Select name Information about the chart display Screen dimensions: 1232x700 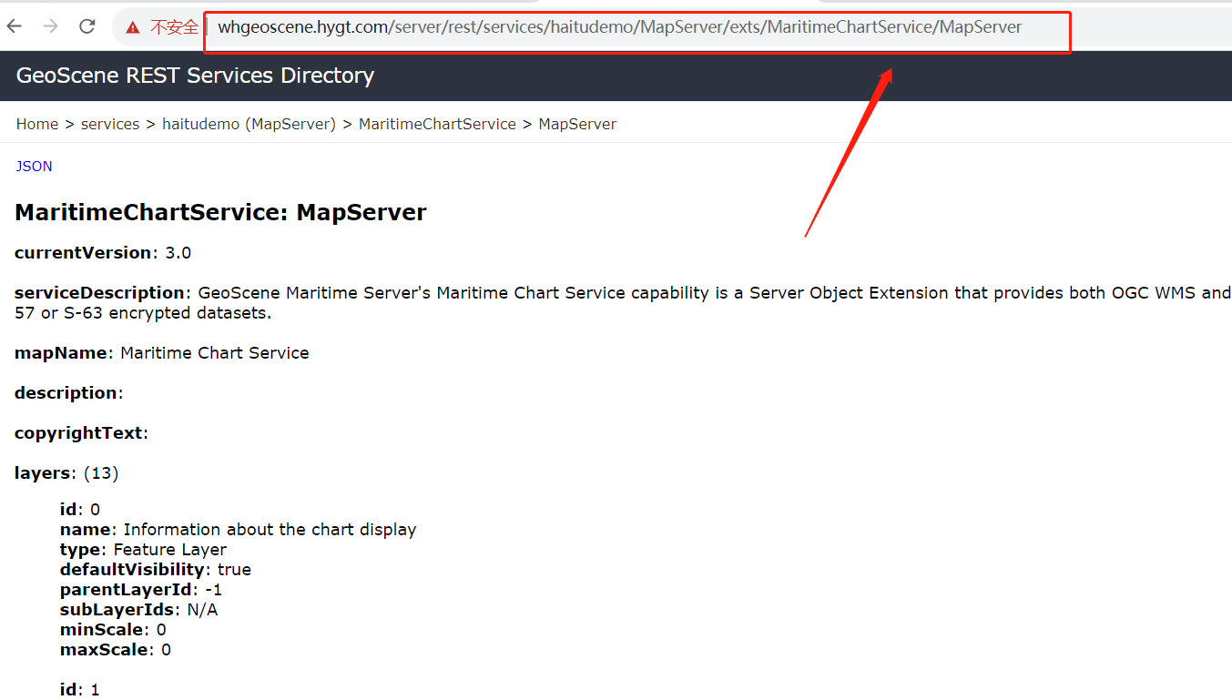[239, 530]
